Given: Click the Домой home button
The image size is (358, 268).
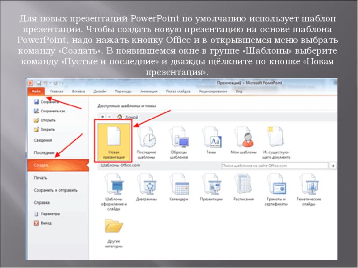Looking at the screenshot, I should 128,117.
